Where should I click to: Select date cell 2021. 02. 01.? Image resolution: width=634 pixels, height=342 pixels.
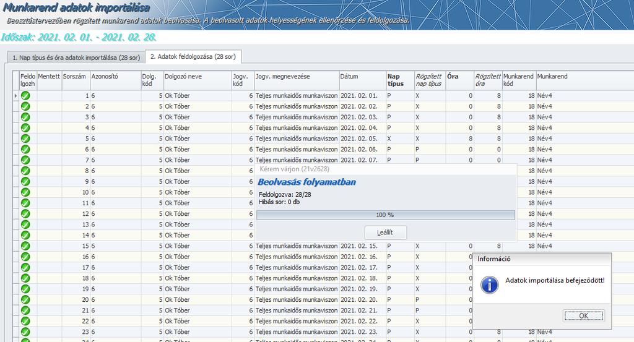[363, 96]
